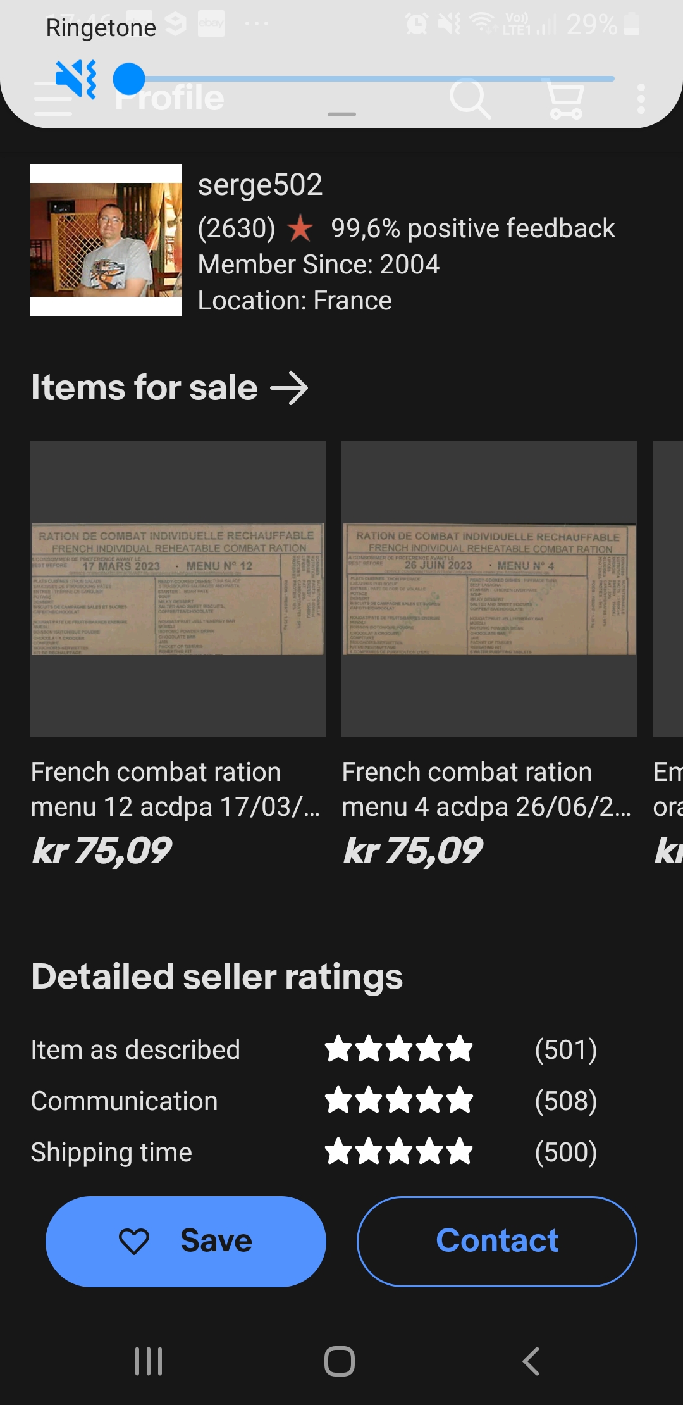Click the ringtone volume slider handle

pos(129,79)
